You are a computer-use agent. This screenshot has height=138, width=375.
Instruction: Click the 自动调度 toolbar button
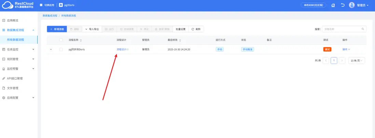click(x=127, y=29)
